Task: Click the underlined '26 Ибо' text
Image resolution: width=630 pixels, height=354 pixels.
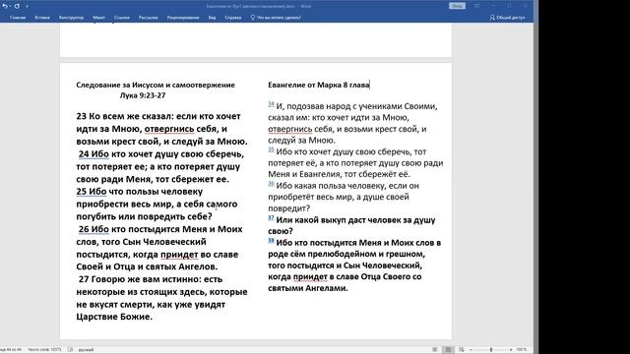Action: click(94, 229)
